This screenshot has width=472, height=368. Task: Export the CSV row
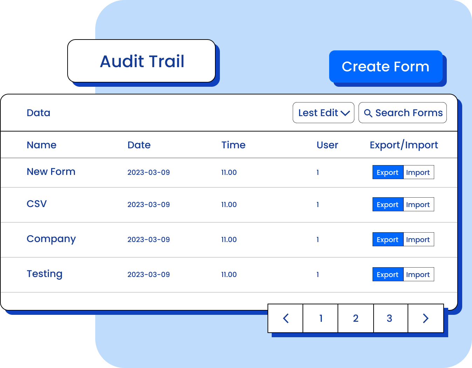click(388, 204)
